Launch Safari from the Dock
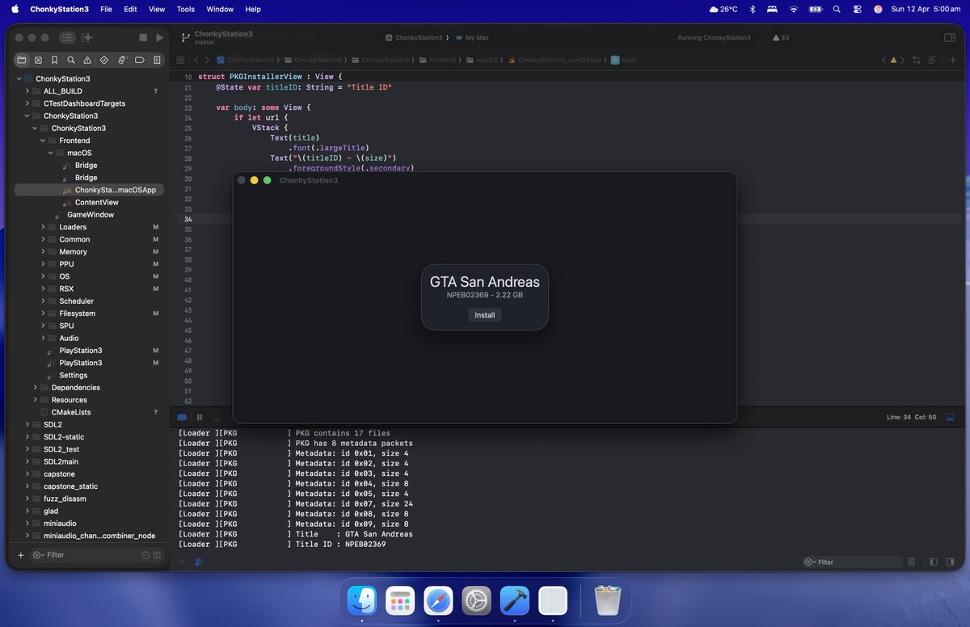 point(439,600)
